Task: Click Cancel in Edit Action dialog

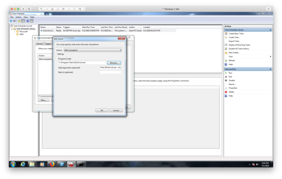Action: point(116,110)
